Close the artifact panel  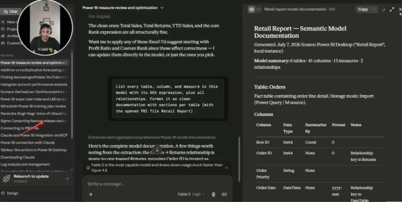click(x=400, y=9)
